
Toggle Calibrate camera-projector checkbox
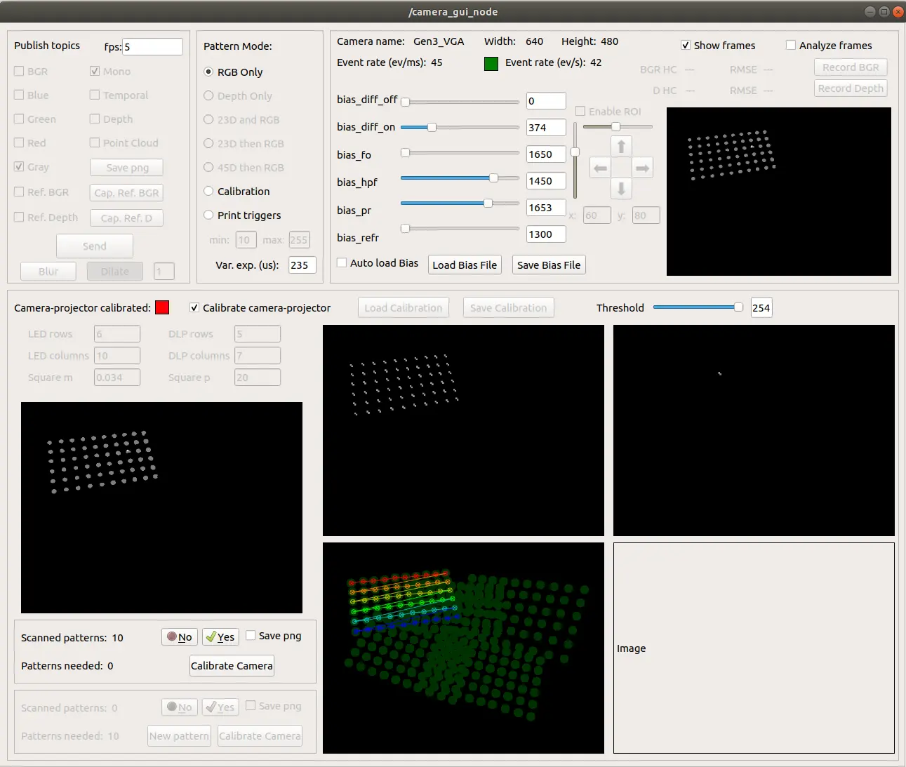(x=194, y=307)
